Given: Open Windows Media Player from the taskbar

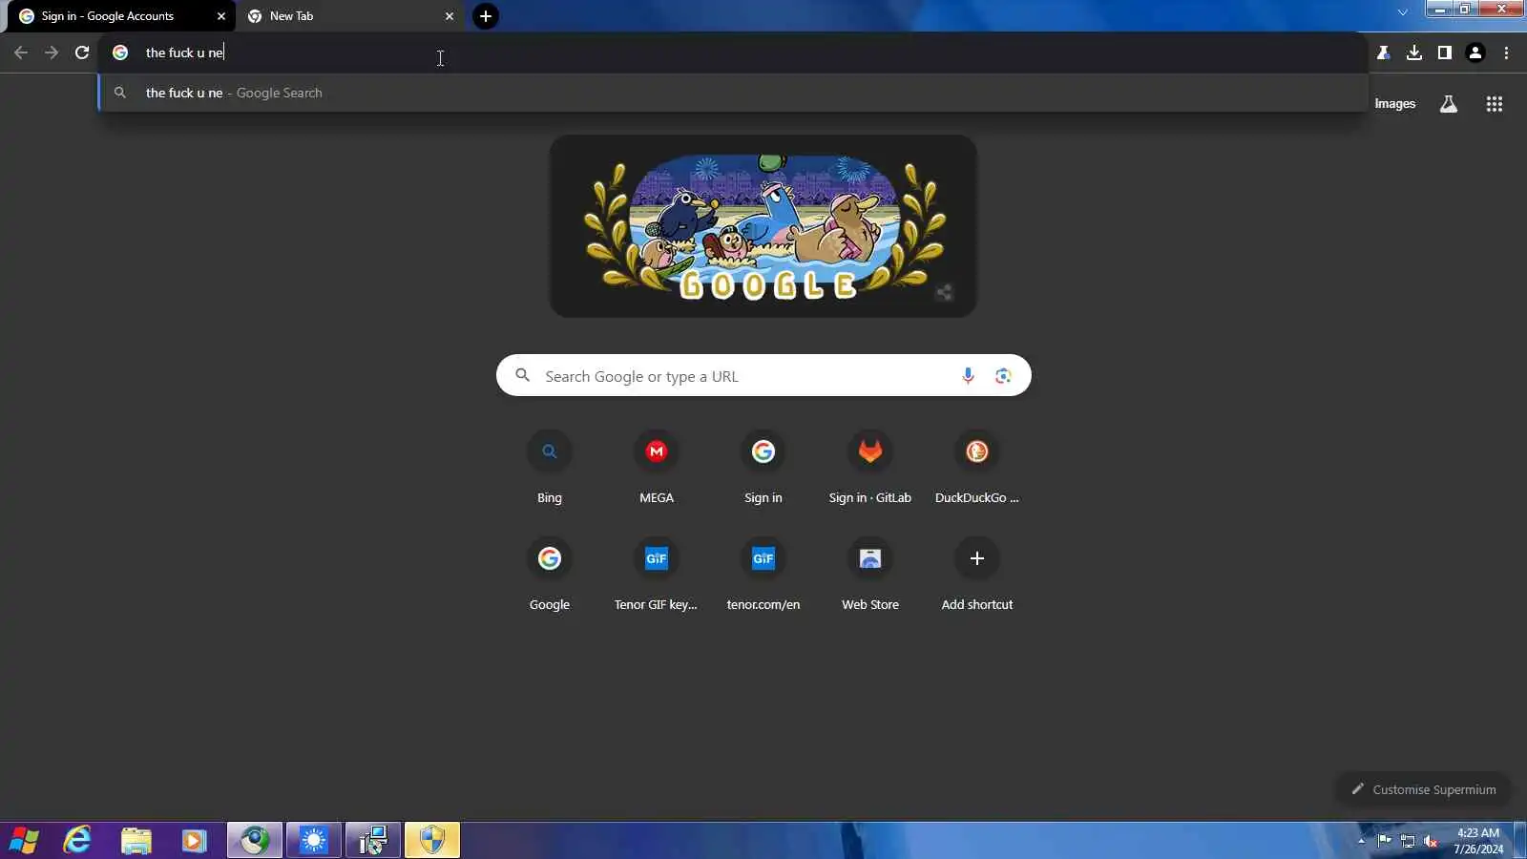Looking at the screenshot, I should (x=195, y=841).
